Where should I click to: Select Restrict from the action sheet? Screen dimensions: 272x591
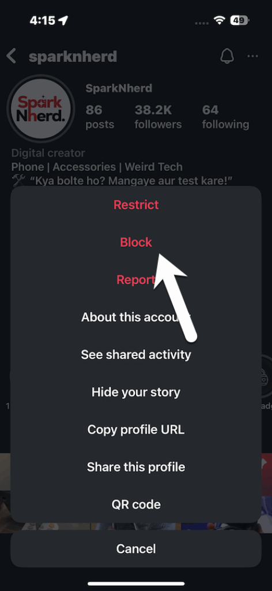[x=136, y=205]
